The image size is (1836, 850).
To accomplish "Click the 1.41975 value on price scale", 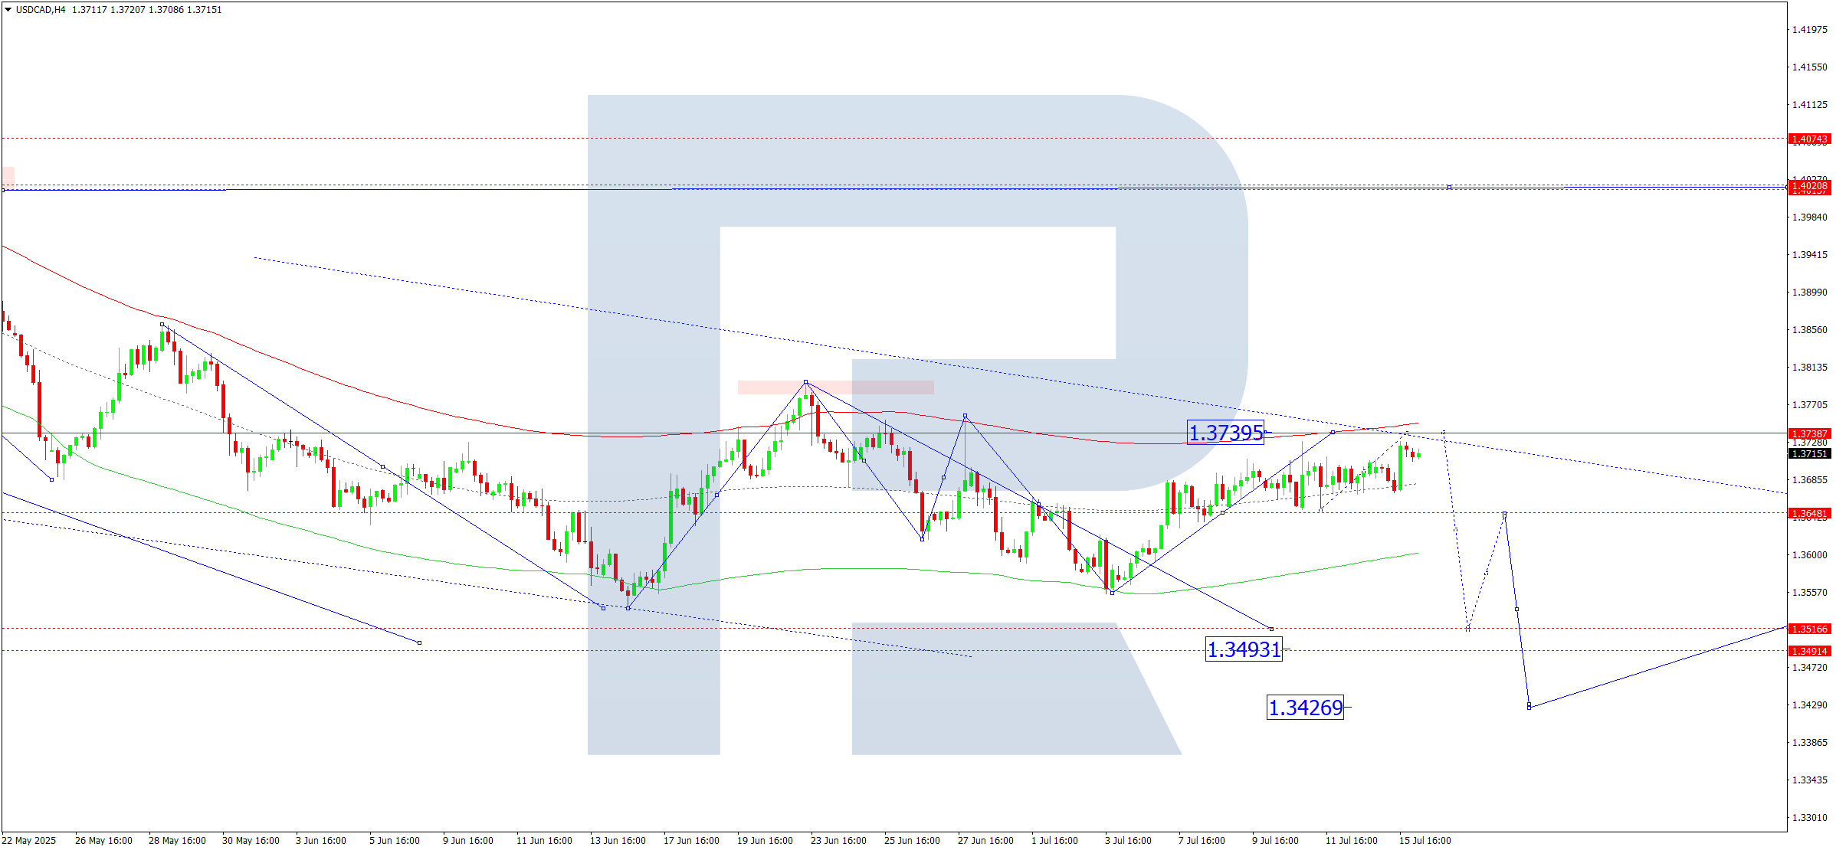I will pyautogui.click(x=1809, y=30).
